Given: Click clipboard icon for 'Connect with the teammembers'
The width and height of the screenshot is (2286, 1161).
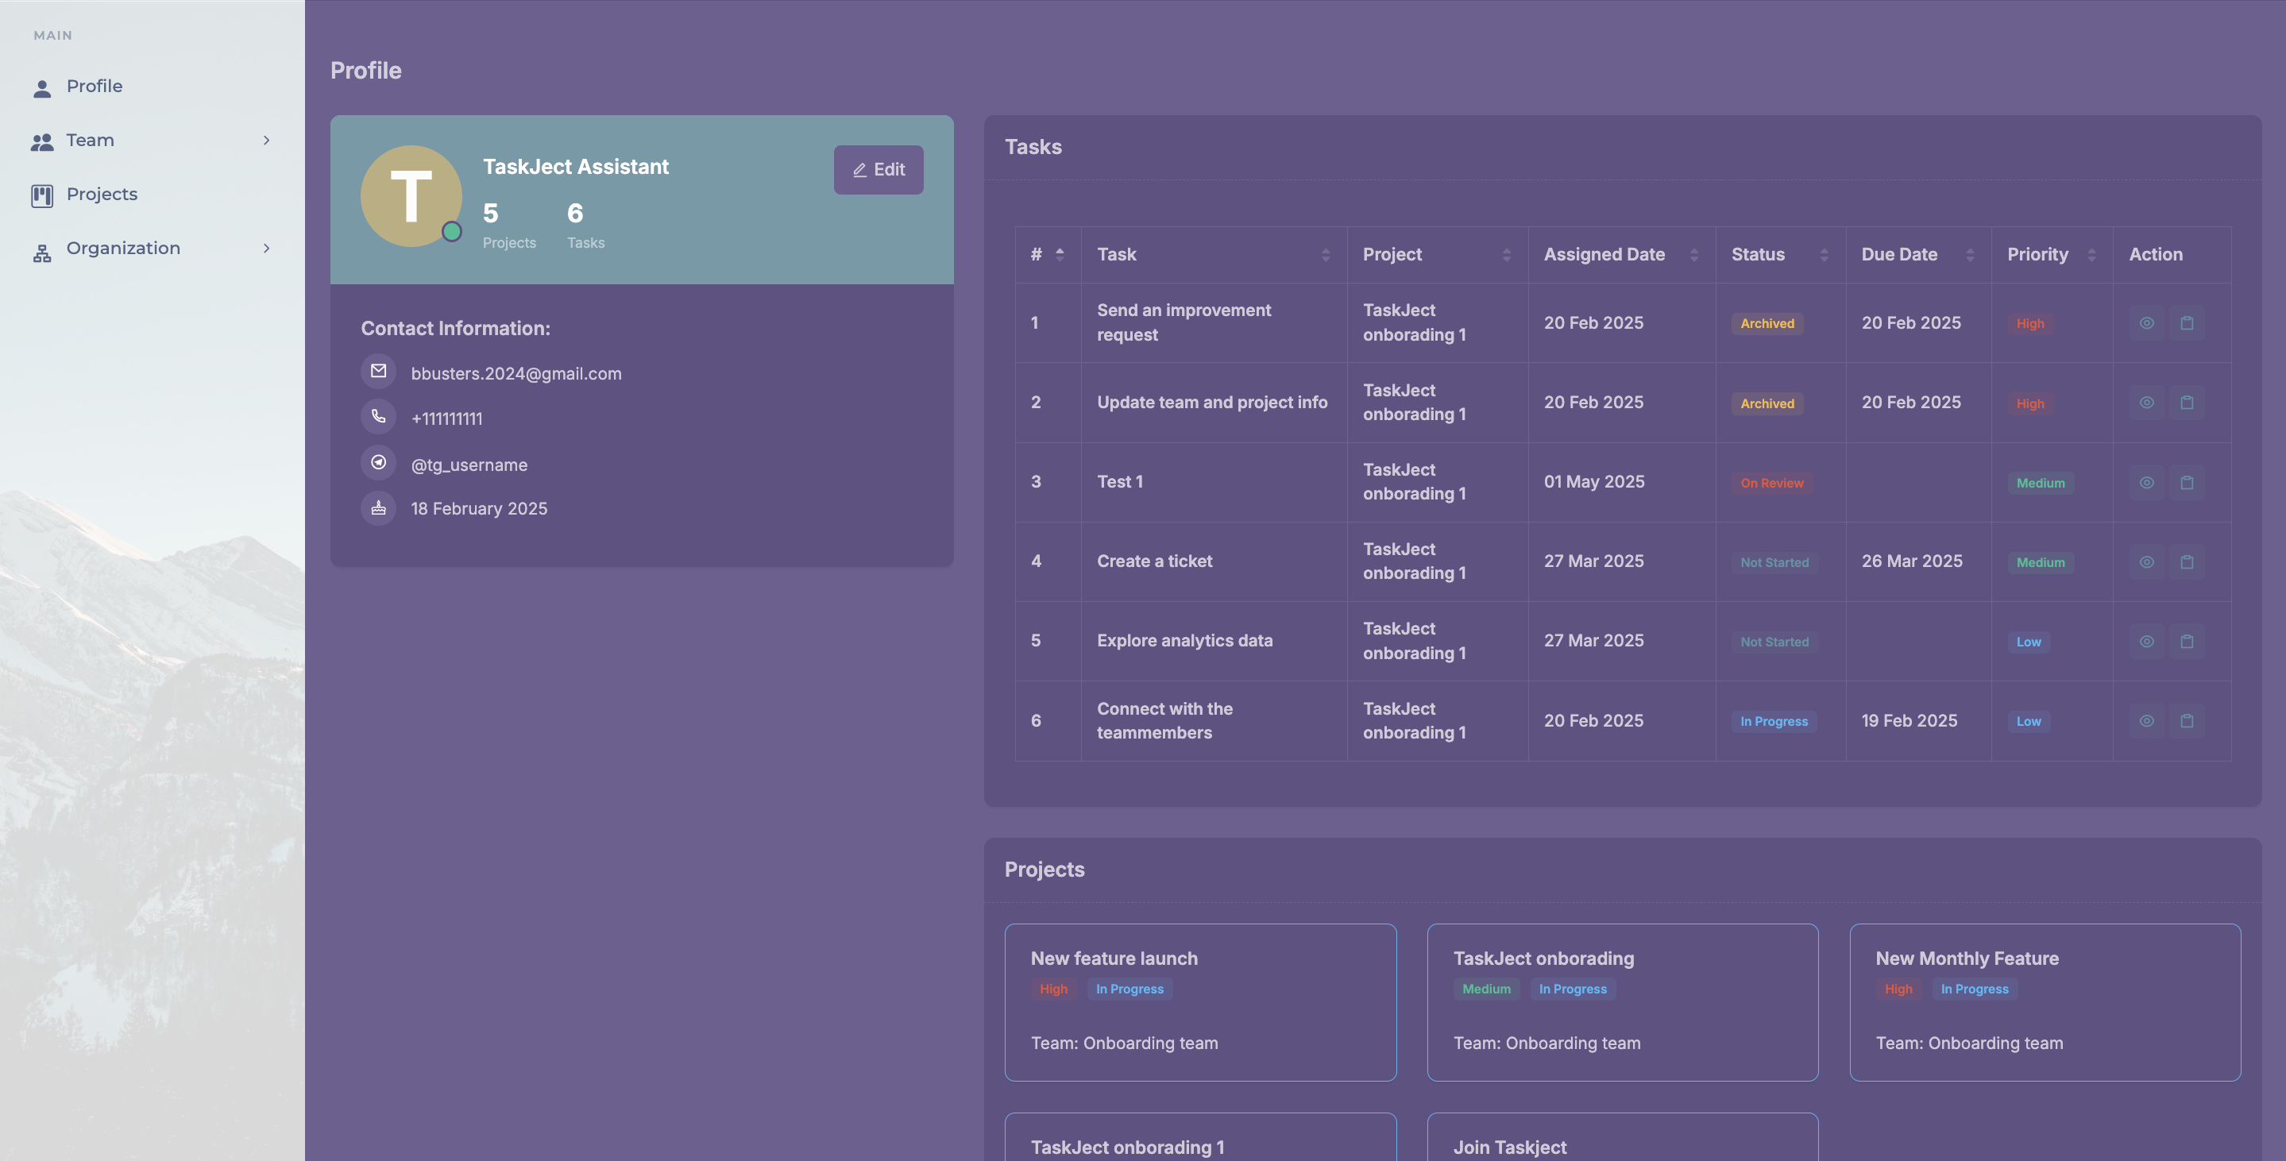Looking at the screenshot, I should 2187,721.
